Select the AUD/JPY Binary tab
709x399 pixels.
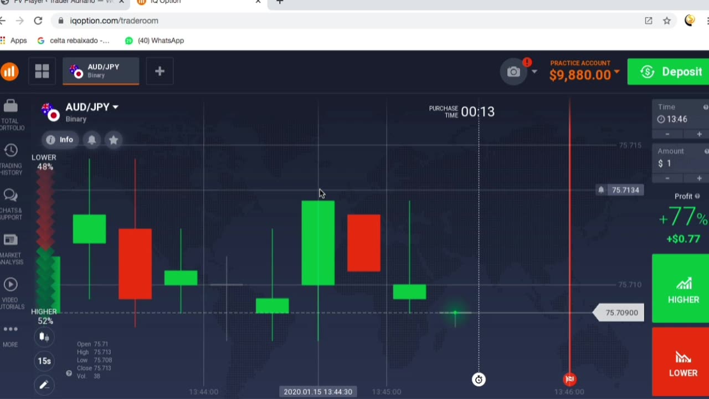101,71
